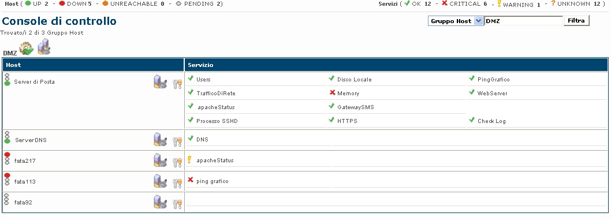Click the Server di Posta traffic light status
611x220 pixels.
(x=7, y=80)
